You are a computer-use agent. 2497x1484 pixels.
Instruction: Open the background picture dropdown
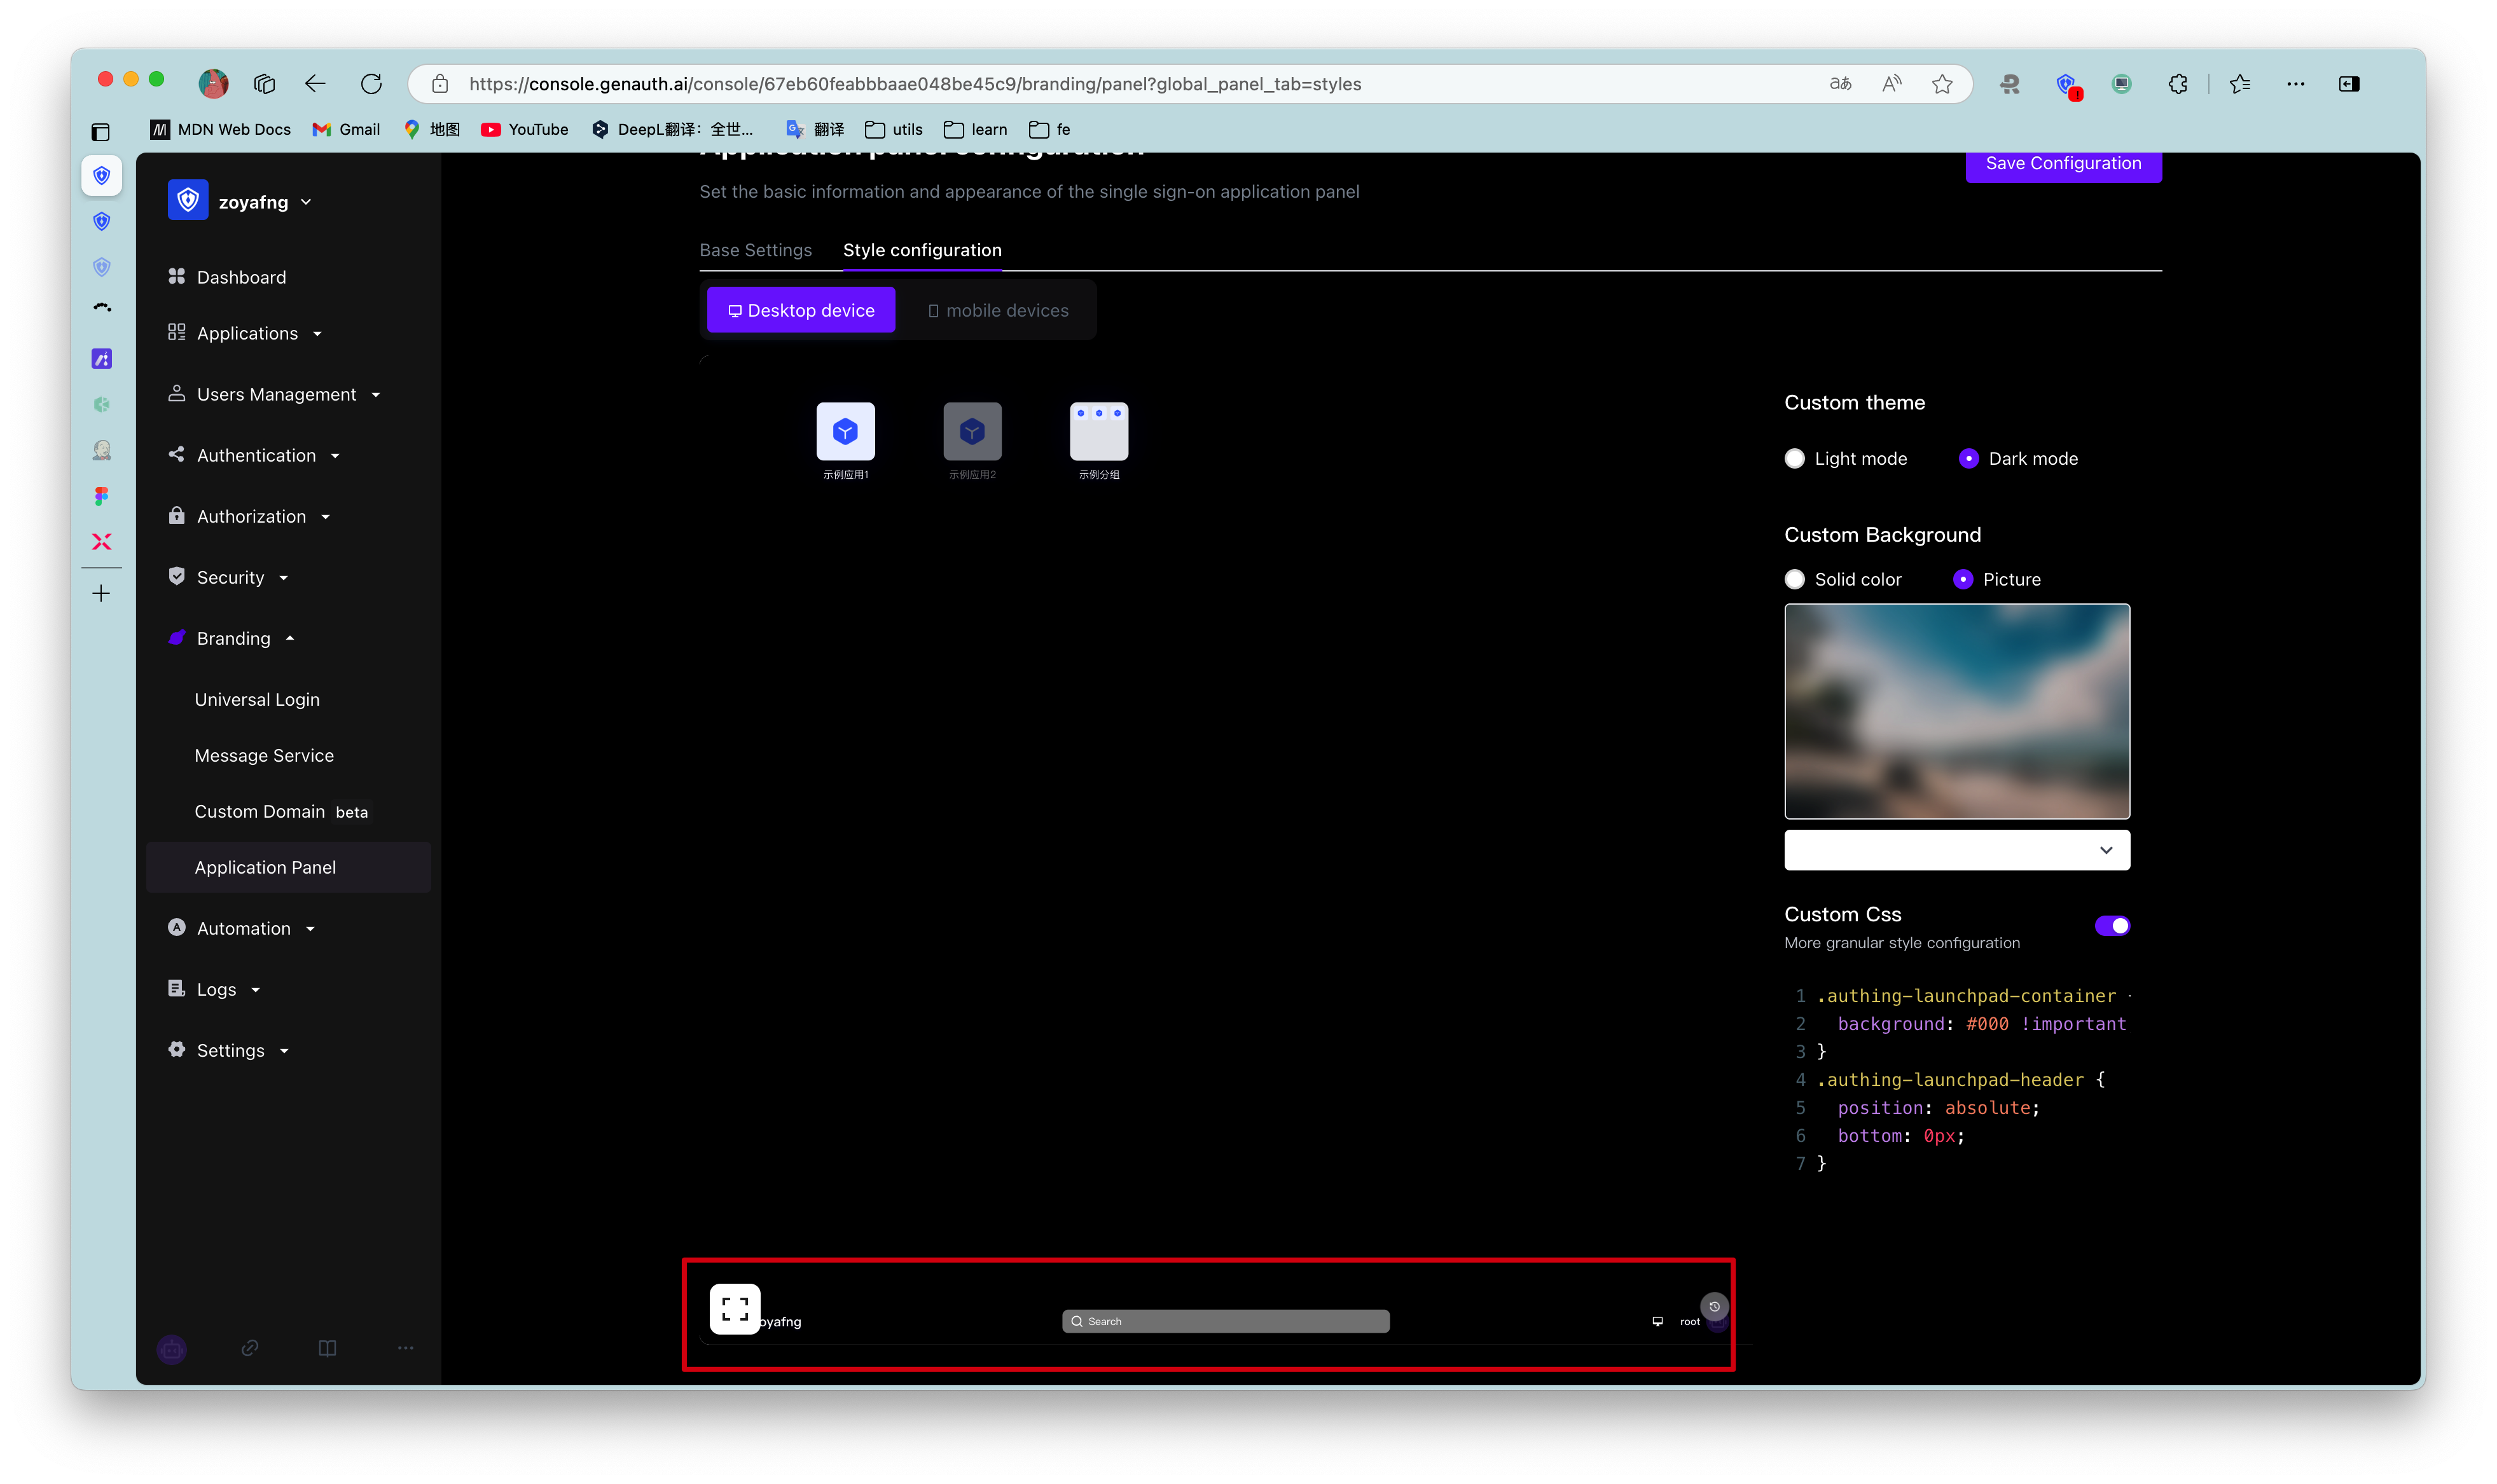click(x=1956, y=849)
